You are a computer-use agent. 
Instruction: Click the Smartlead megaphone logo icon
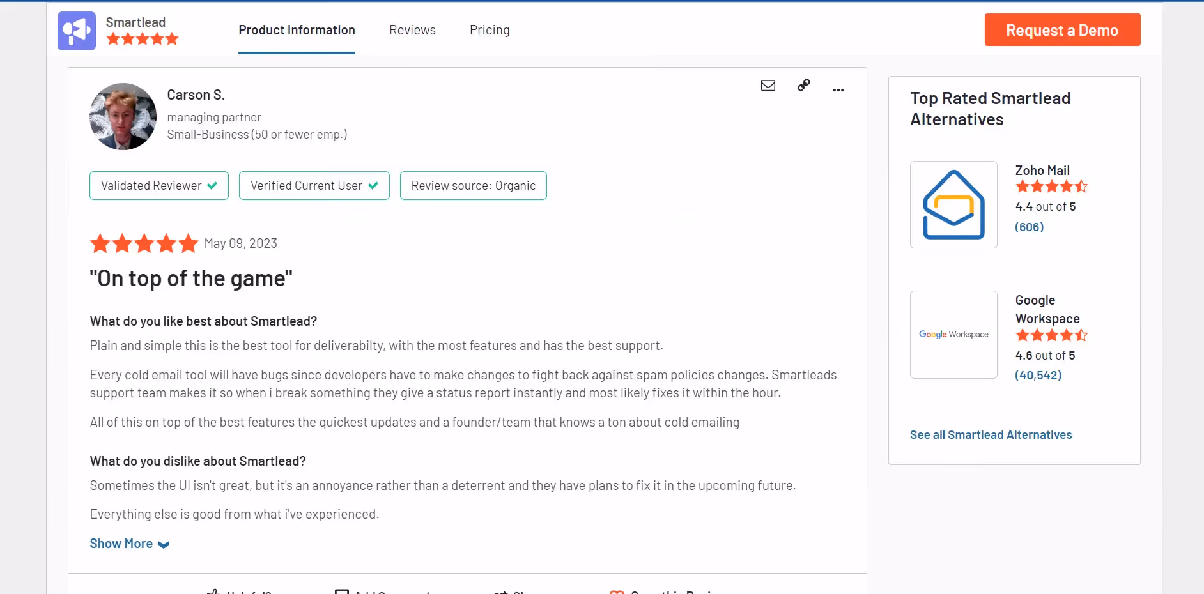tap(77, 31)
